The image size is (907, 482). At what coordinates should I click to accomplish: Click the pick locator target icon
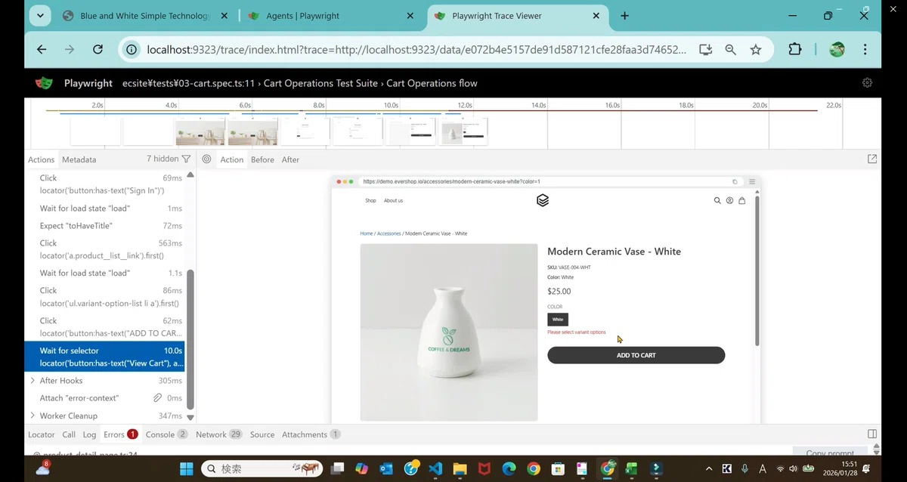[206, 159]
